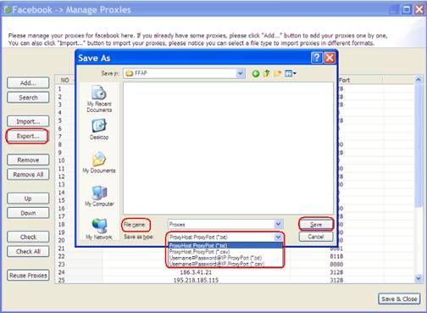427x313 pixels.
Task: Open My Documents in places bar
Action: (99, 162)
